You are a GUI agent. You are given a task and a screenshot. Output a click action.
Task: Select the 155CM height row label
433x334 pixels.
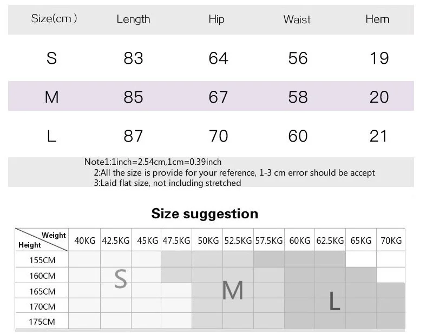pos(42,260)
